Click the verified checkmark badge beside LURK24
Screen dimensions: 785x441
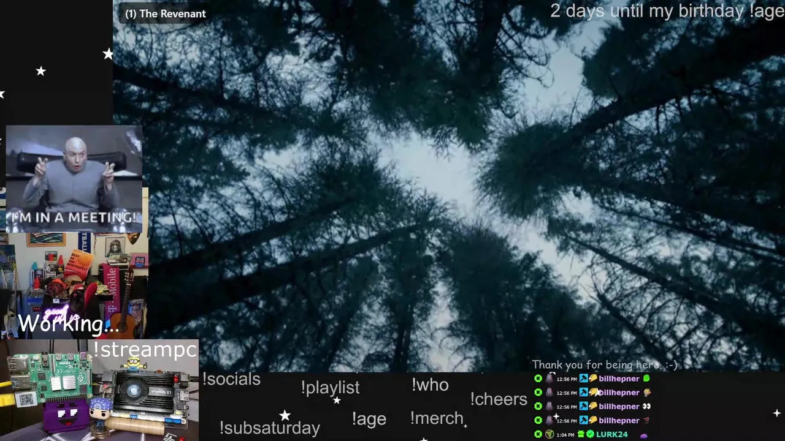590,434
